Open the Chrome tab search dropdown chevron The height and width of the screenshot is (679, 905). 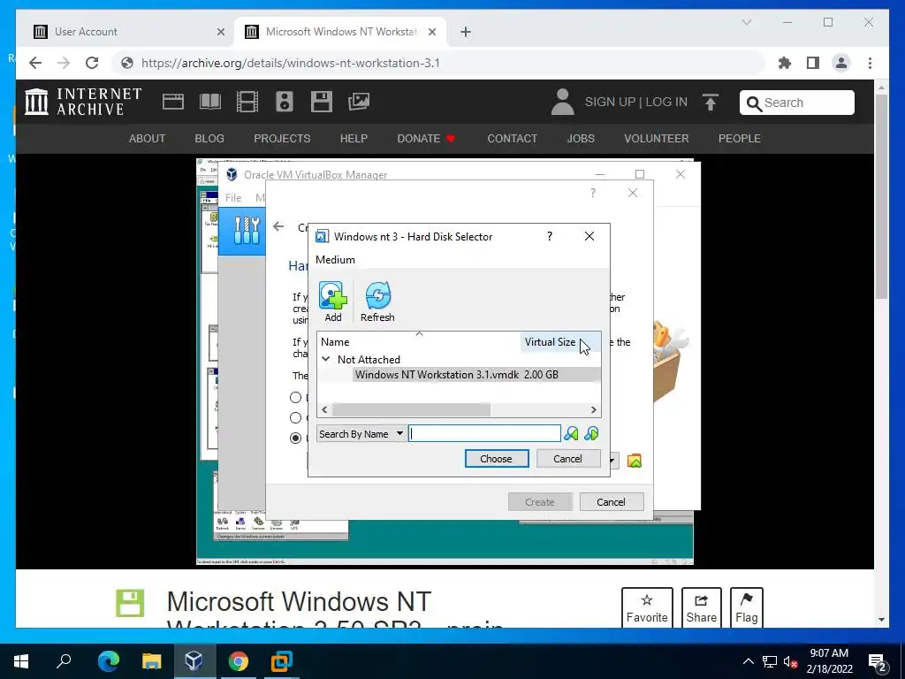pyautogui.click(x=746, y=22)
